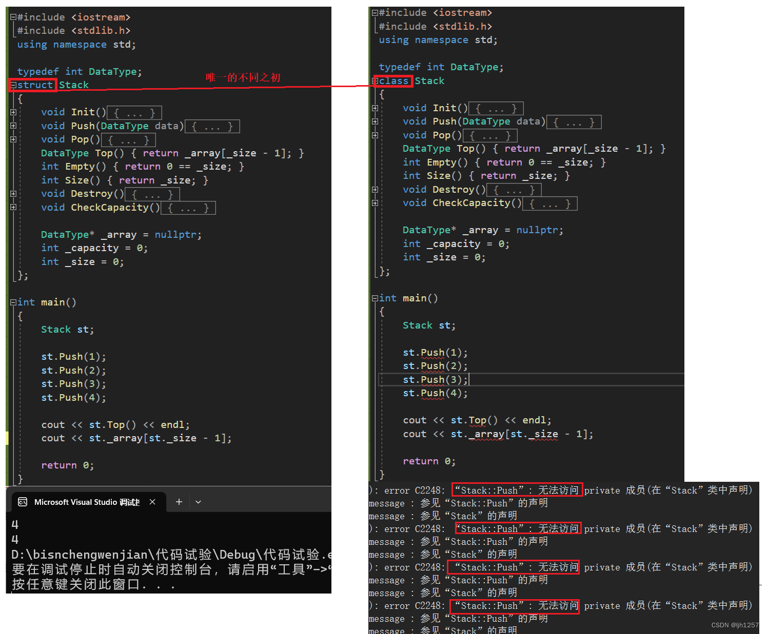Expand collapsed Push body in class Stack

tap(375, 121)
